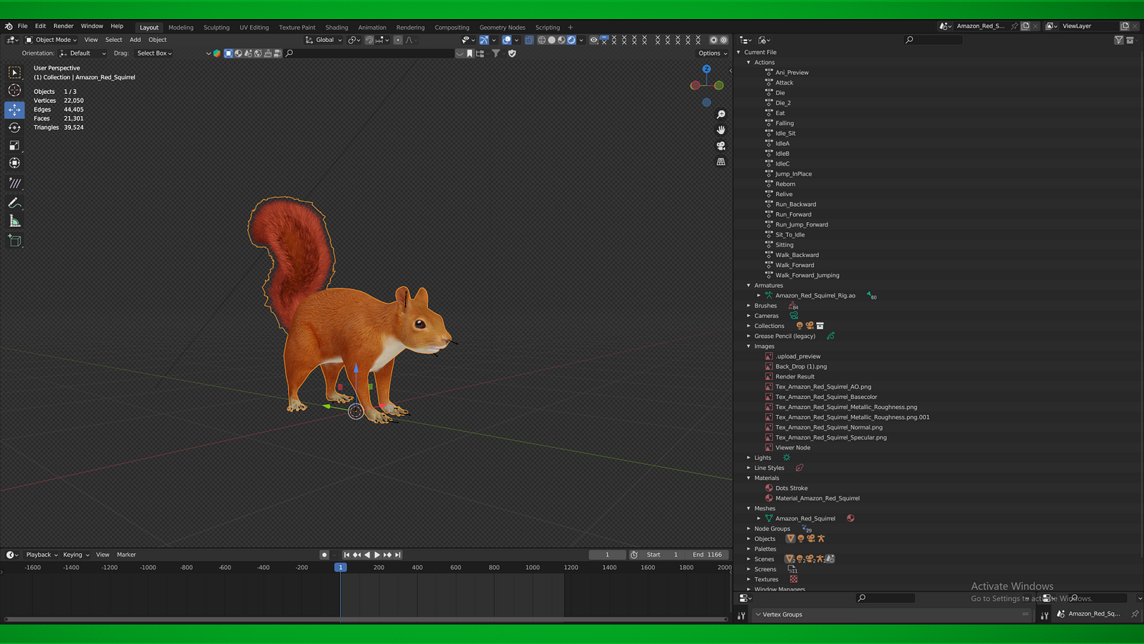Image resolution: width=1144 pixels, height=644 pixels.
Task: Play animation in reverse
Action: click(367, 555)
